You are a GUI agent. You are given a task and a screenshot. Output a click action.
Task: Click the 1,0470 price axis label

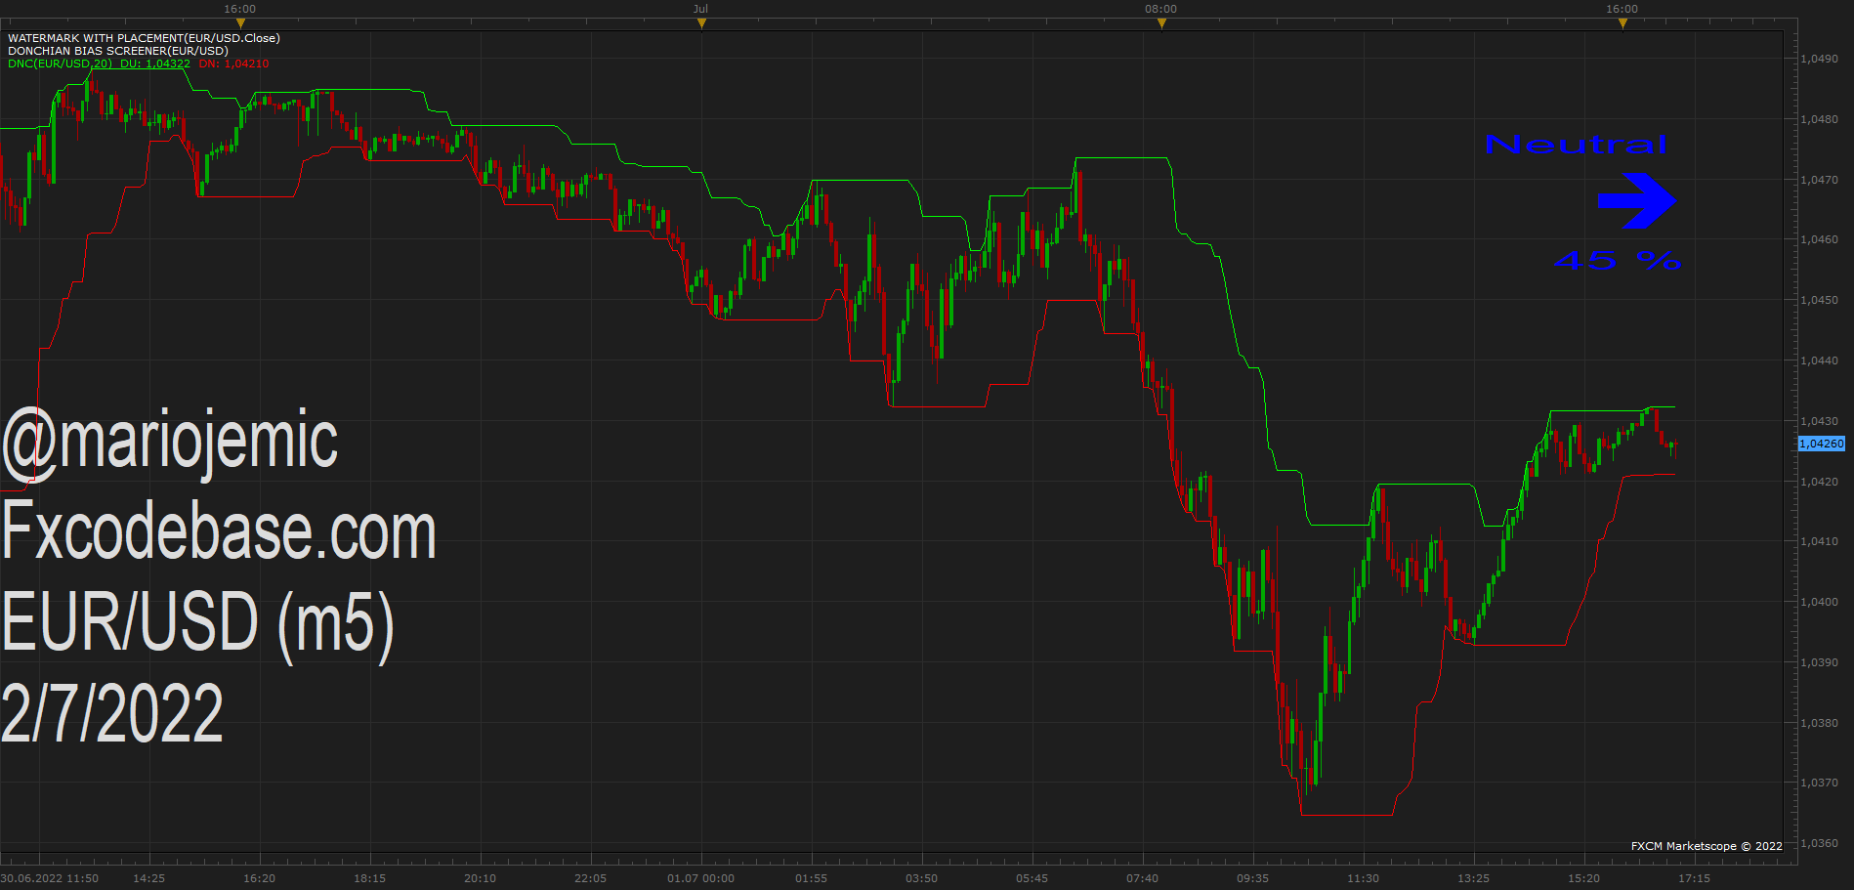pos(1819,180)
